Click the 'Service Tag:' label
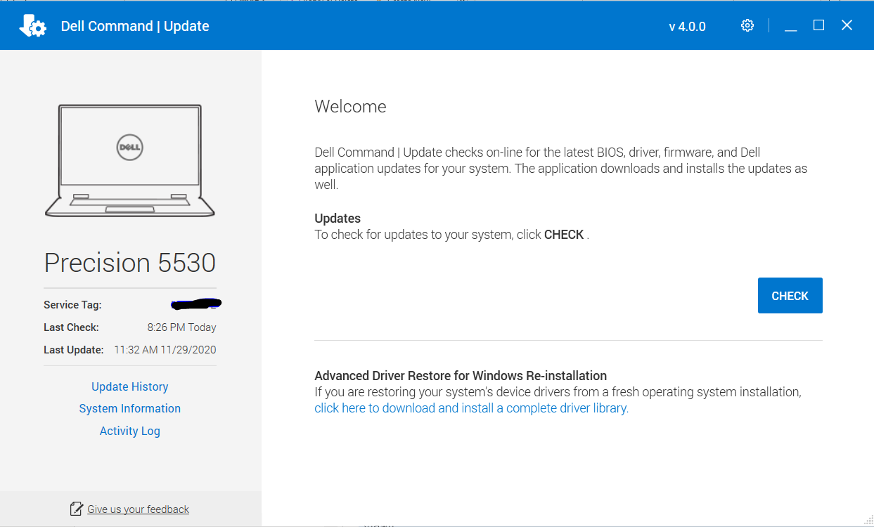The height and width of the screenshot is (527, 874). pyautogui.click(x=72, y=305)
